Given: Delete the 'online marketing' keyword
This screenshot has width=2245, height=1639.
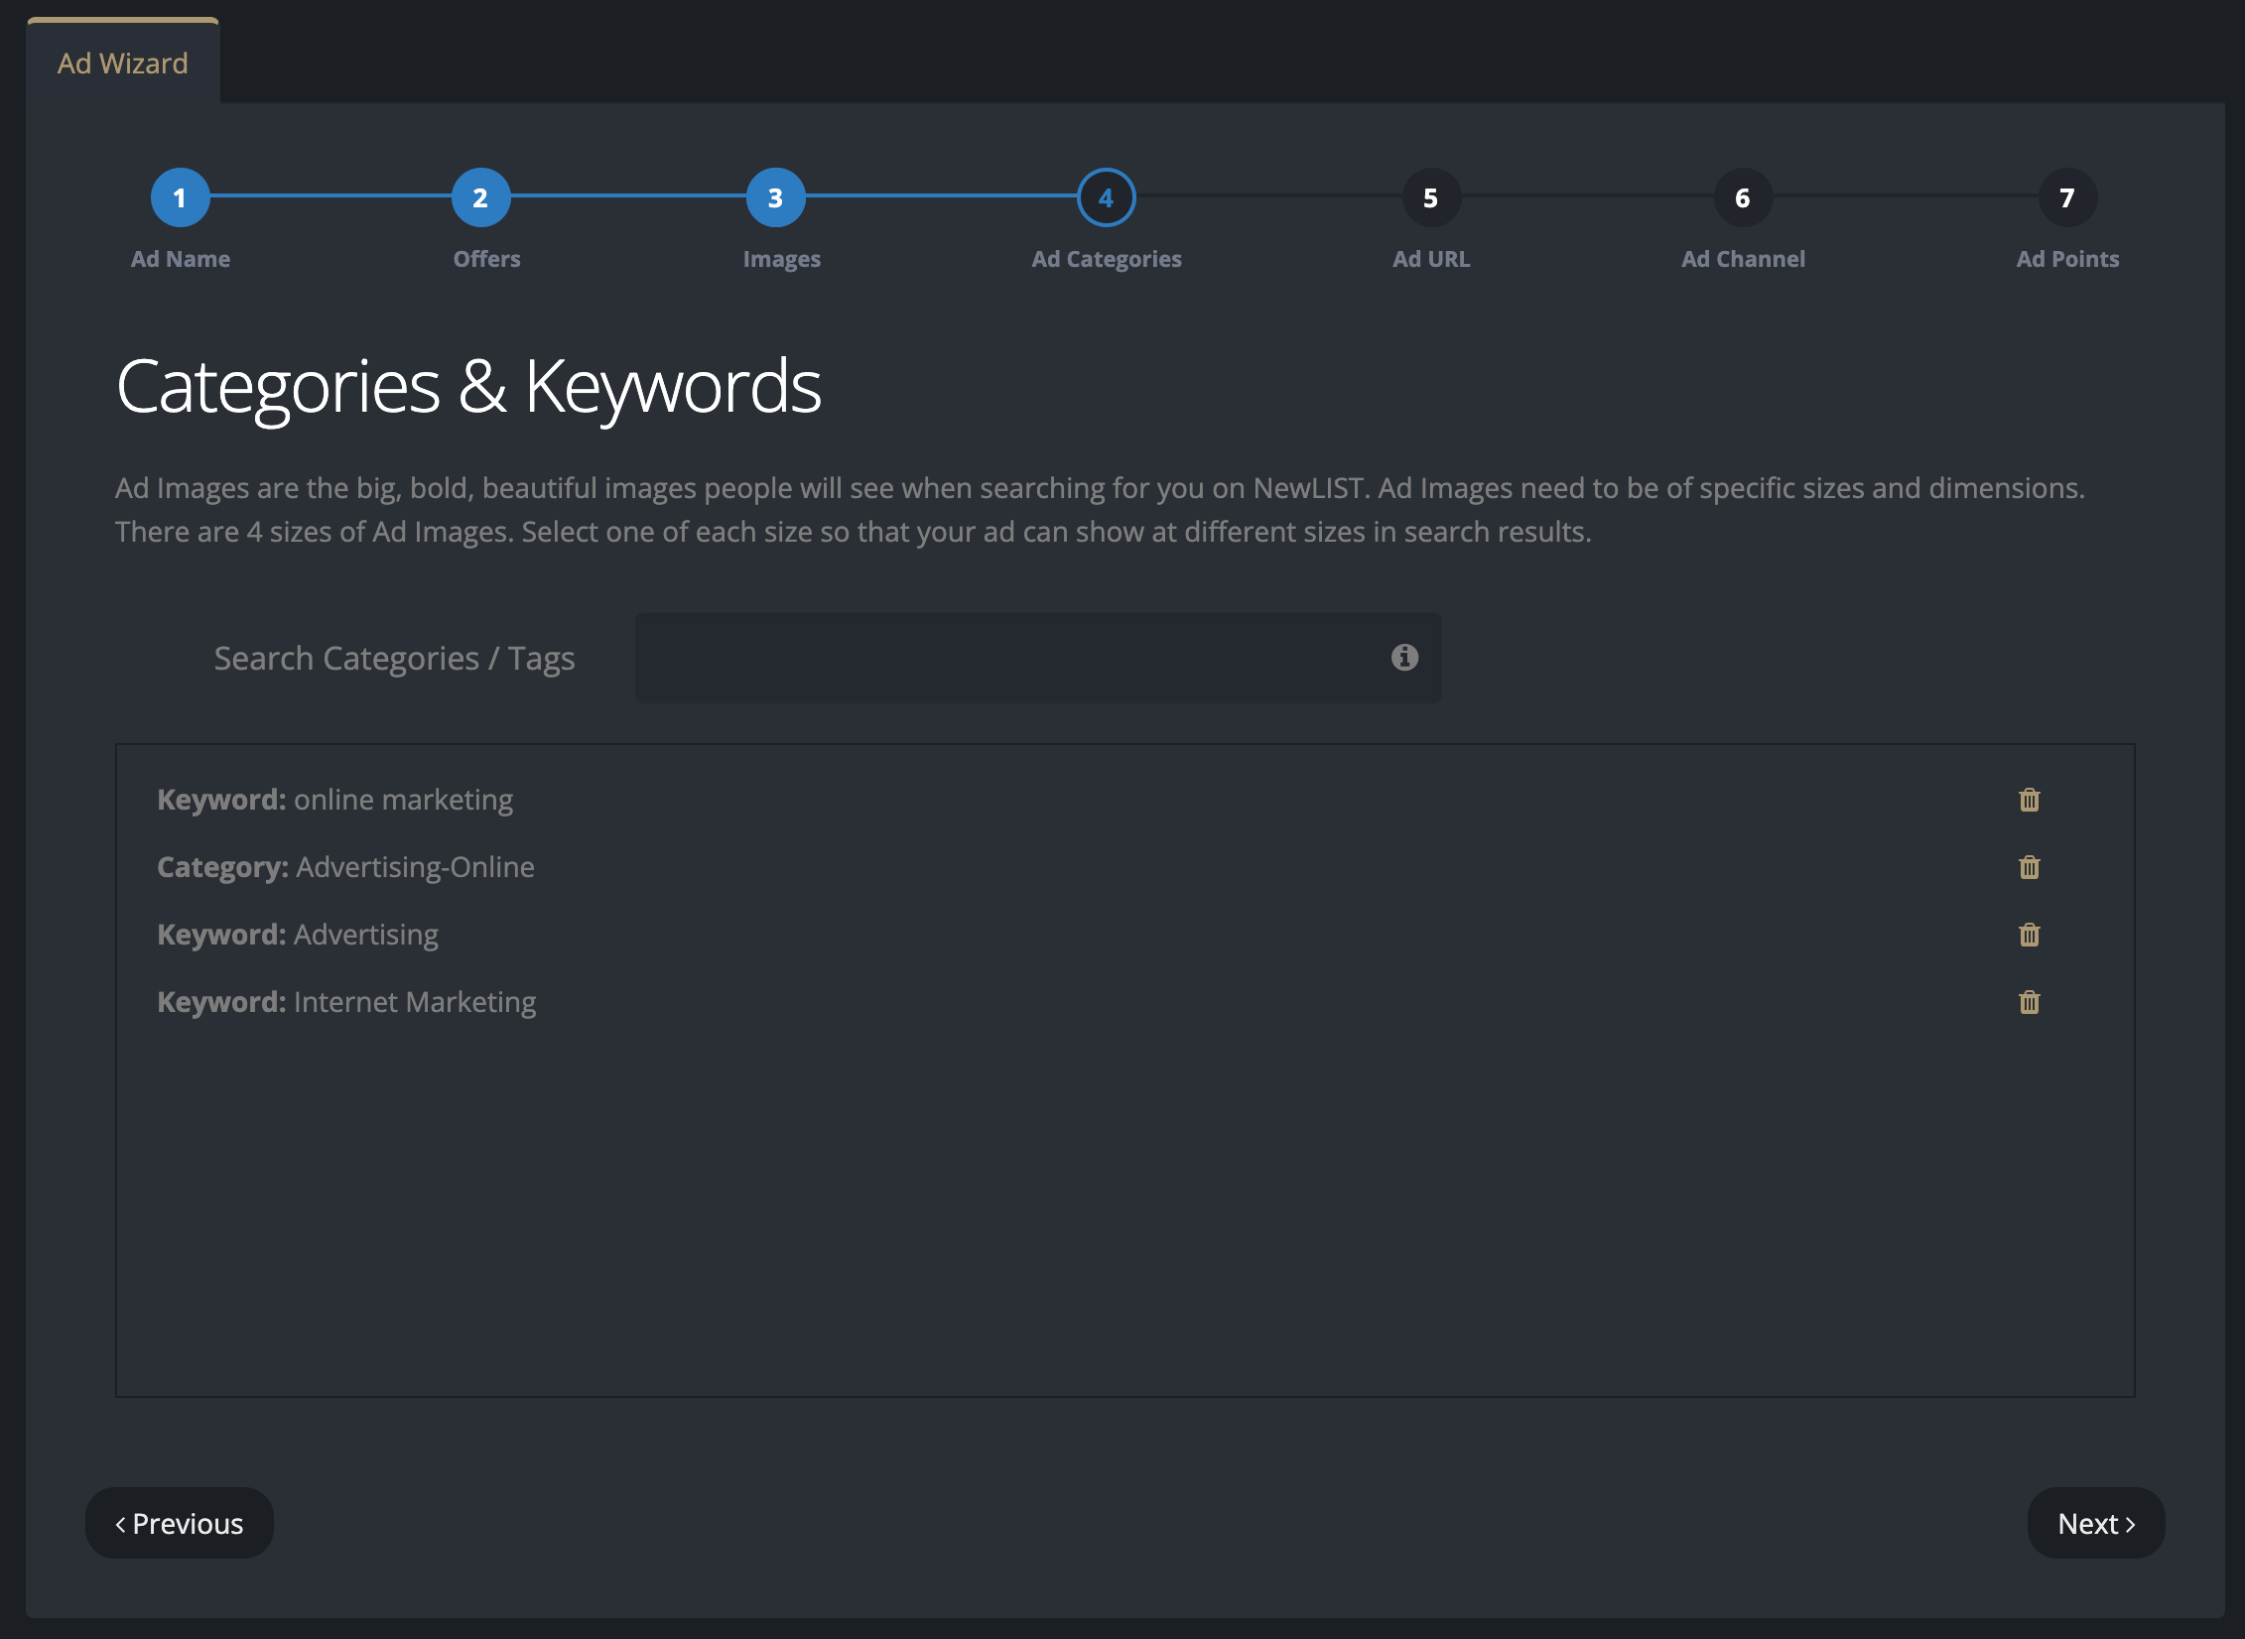Looking at the screenshot, I should point(2029,800).
